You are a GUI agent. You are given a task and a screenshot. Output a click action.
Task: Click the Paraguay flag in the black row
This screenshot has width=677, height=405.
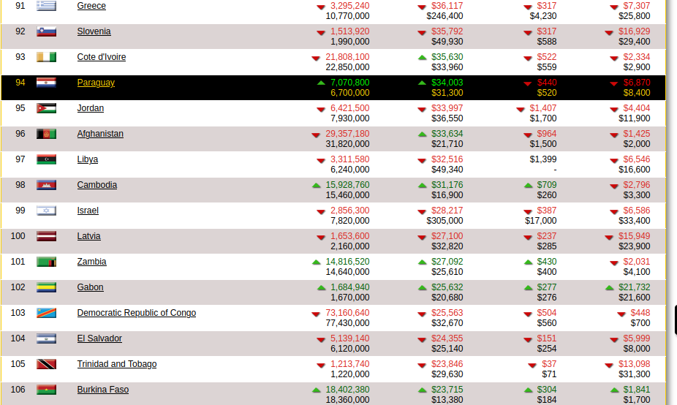pos(46,83)
